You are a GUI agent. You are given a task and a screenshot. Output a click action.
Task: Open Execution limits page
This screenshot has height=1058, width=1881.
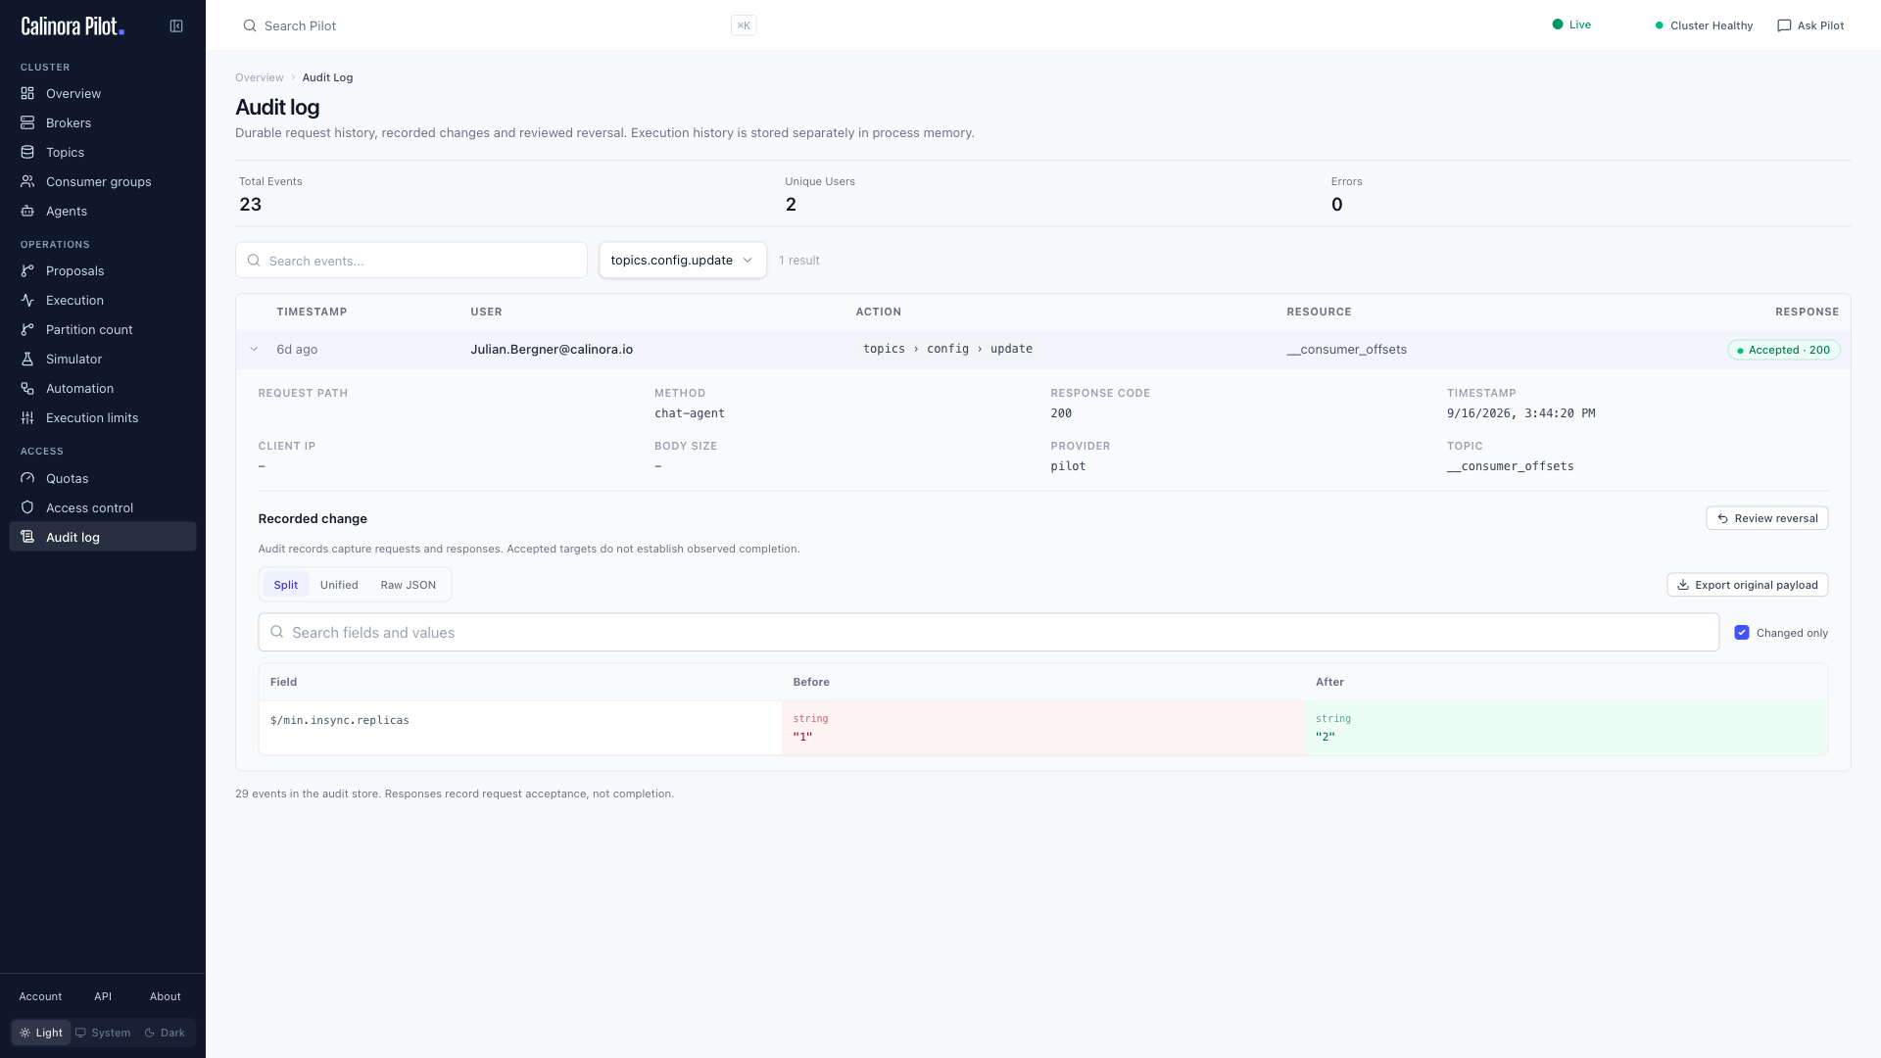(103, 417)
